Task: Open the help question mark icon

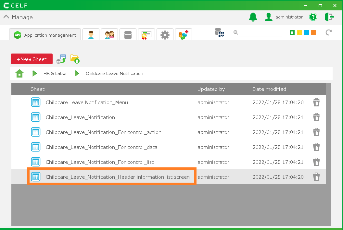Action: 313,17
